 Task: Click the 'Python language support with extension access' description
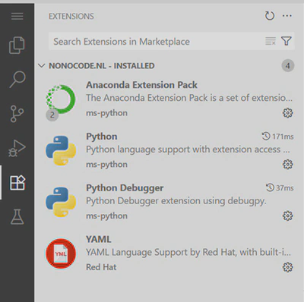point(188,149)
